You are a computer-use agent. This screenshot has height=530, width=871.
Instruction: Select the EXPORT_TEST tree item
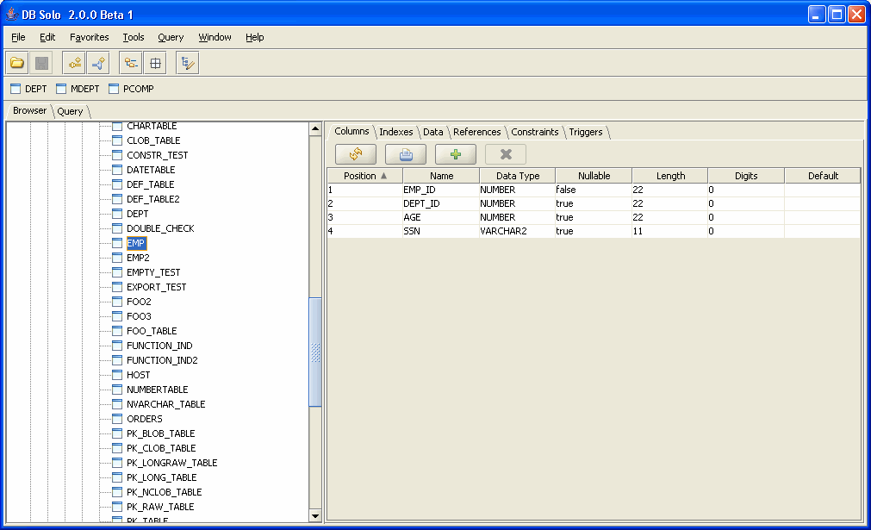point(156,287)
